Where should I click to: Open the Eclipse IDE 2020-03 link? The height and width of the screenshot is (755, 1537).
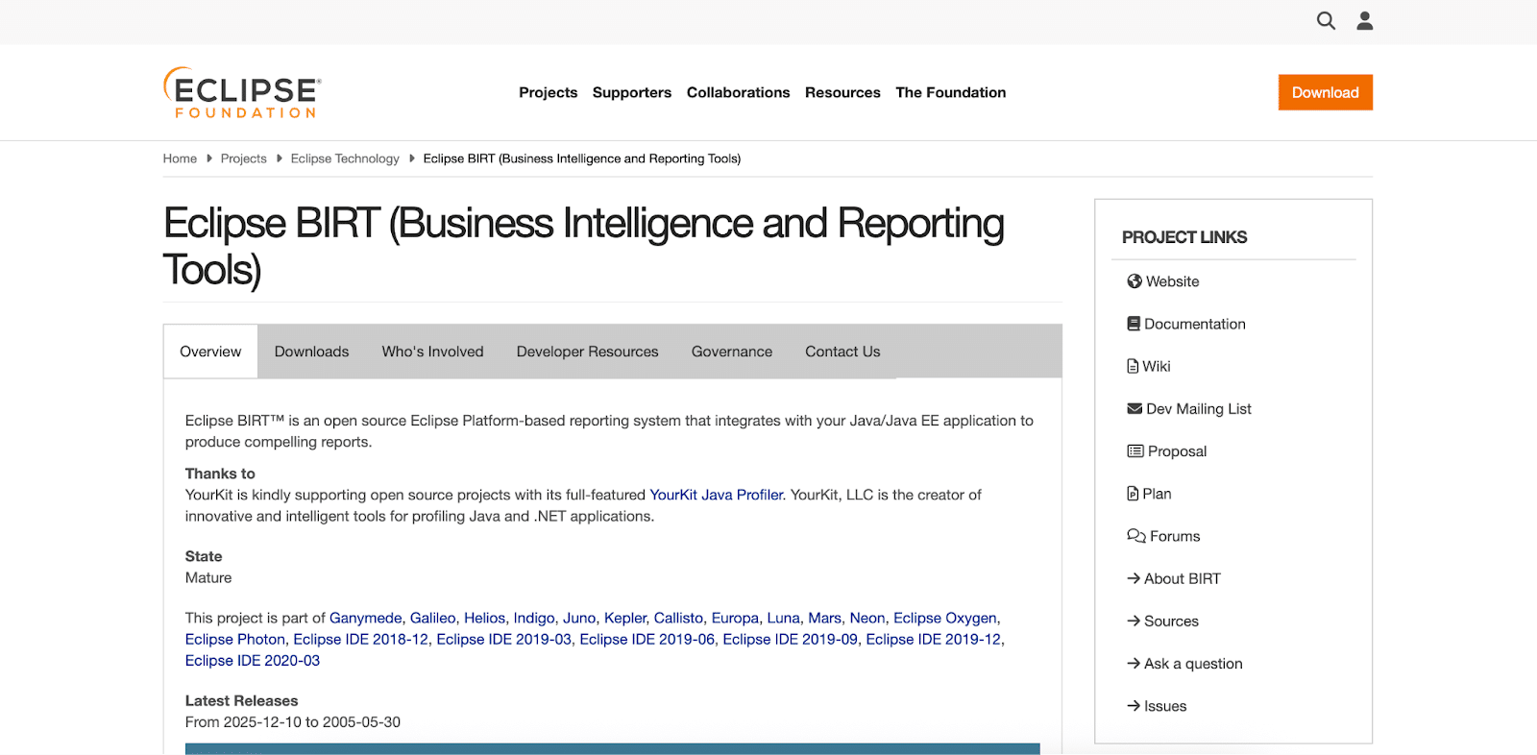point(253,660)
